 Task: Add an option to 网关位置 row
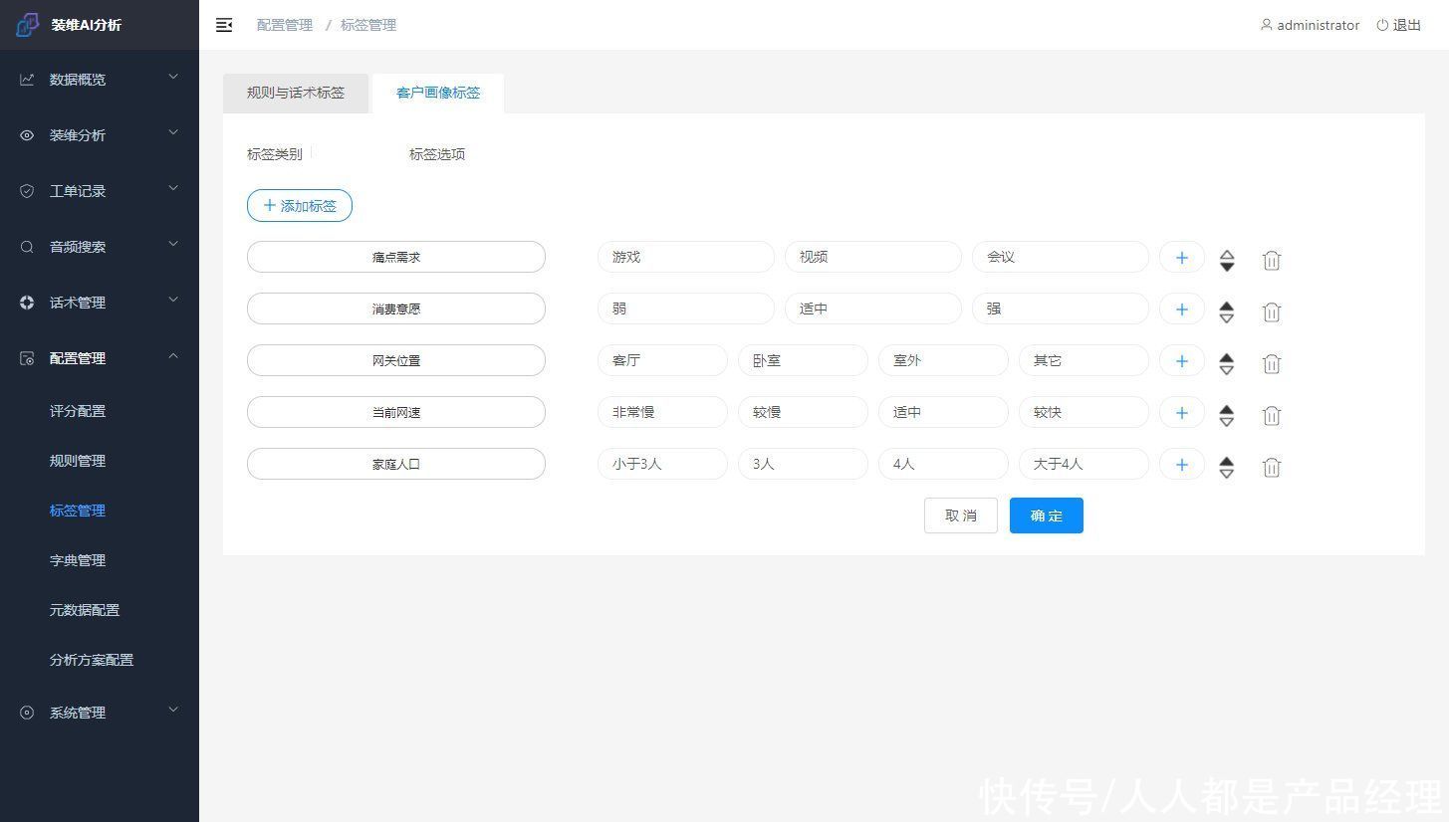pyautogui.click(x=1182, y=360)
